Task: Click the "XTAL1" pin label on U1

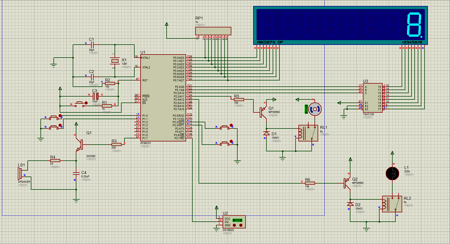Action: pyautogui.click(x=146, y=58)
